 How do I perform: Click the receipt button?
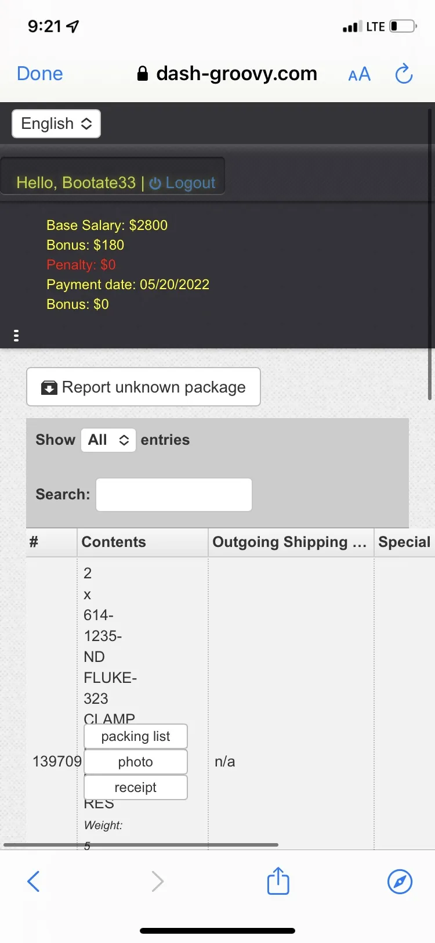136,787
